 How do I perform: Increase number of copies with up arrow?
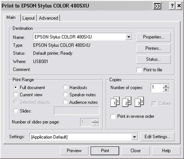click(x=166, y=86)
